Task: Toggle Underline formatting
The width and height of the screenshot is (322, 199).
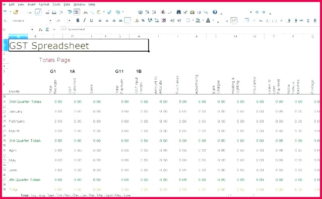Action: [91, 20]
